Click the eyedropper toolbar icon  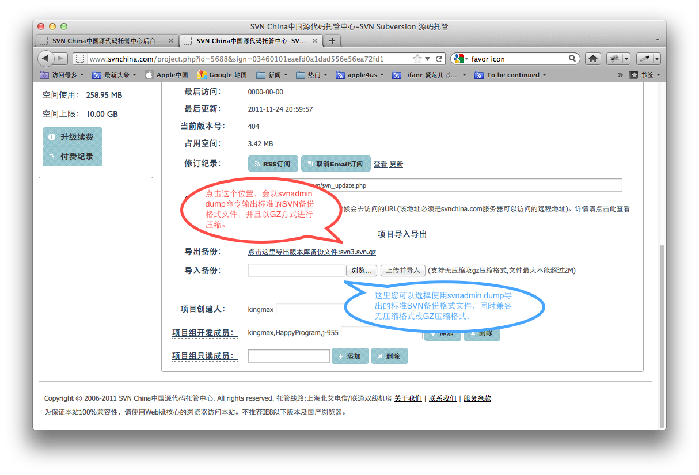(644, 59)
